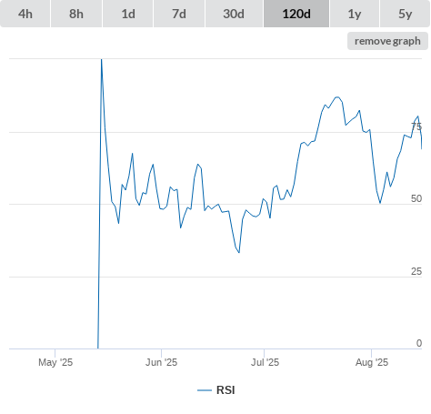Click the 25 value axis label
The width and height of the screenshot is (431, 414).
(416, 271)
